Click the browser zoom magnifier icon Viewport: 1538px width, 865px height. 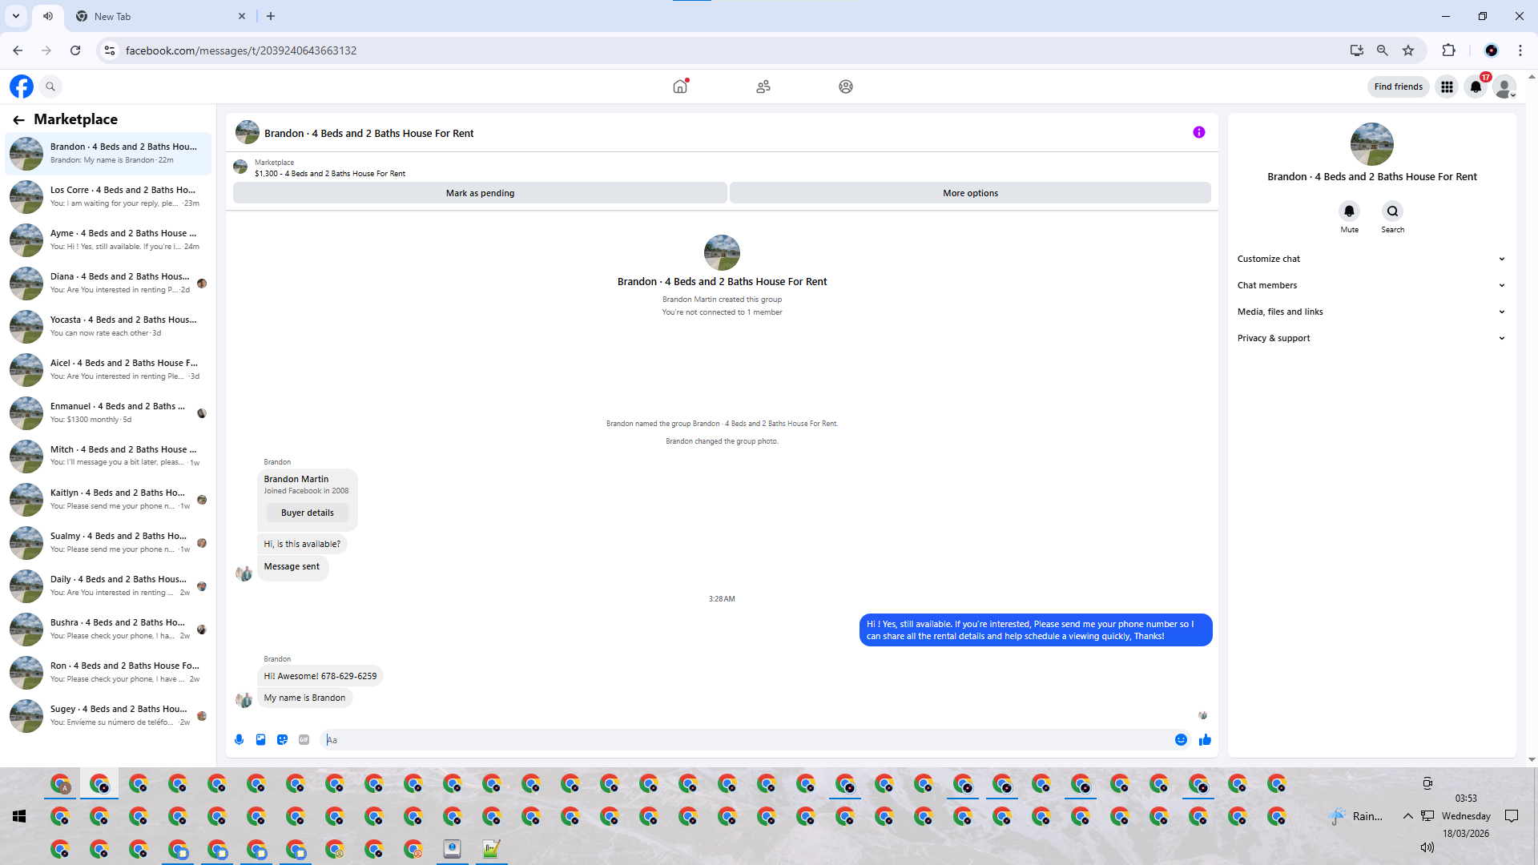(x=1383, y=50)
